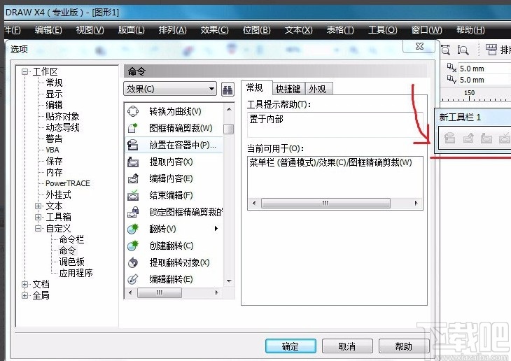Click the 编辑翻转(E) command icon

[133, 279]
